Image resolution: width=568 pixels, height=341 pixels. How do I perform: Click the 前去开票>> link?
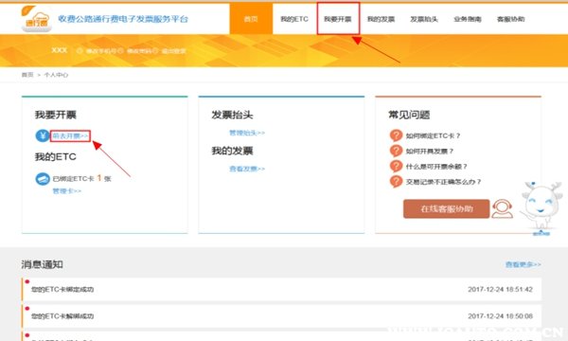point(70,135)
